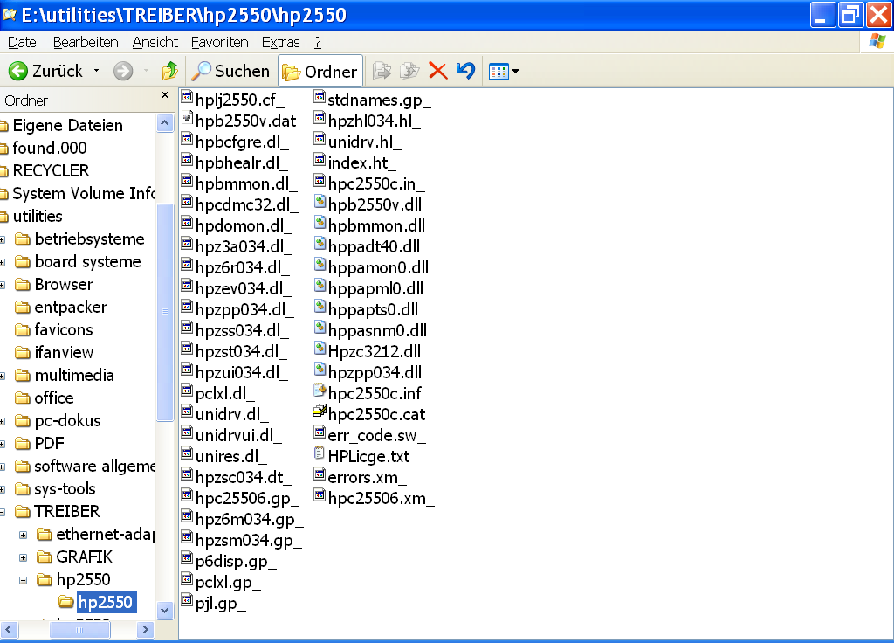Expand the ethernet-adapter folder node
This screenshot has width=894, height=643.
coord(23,536)
